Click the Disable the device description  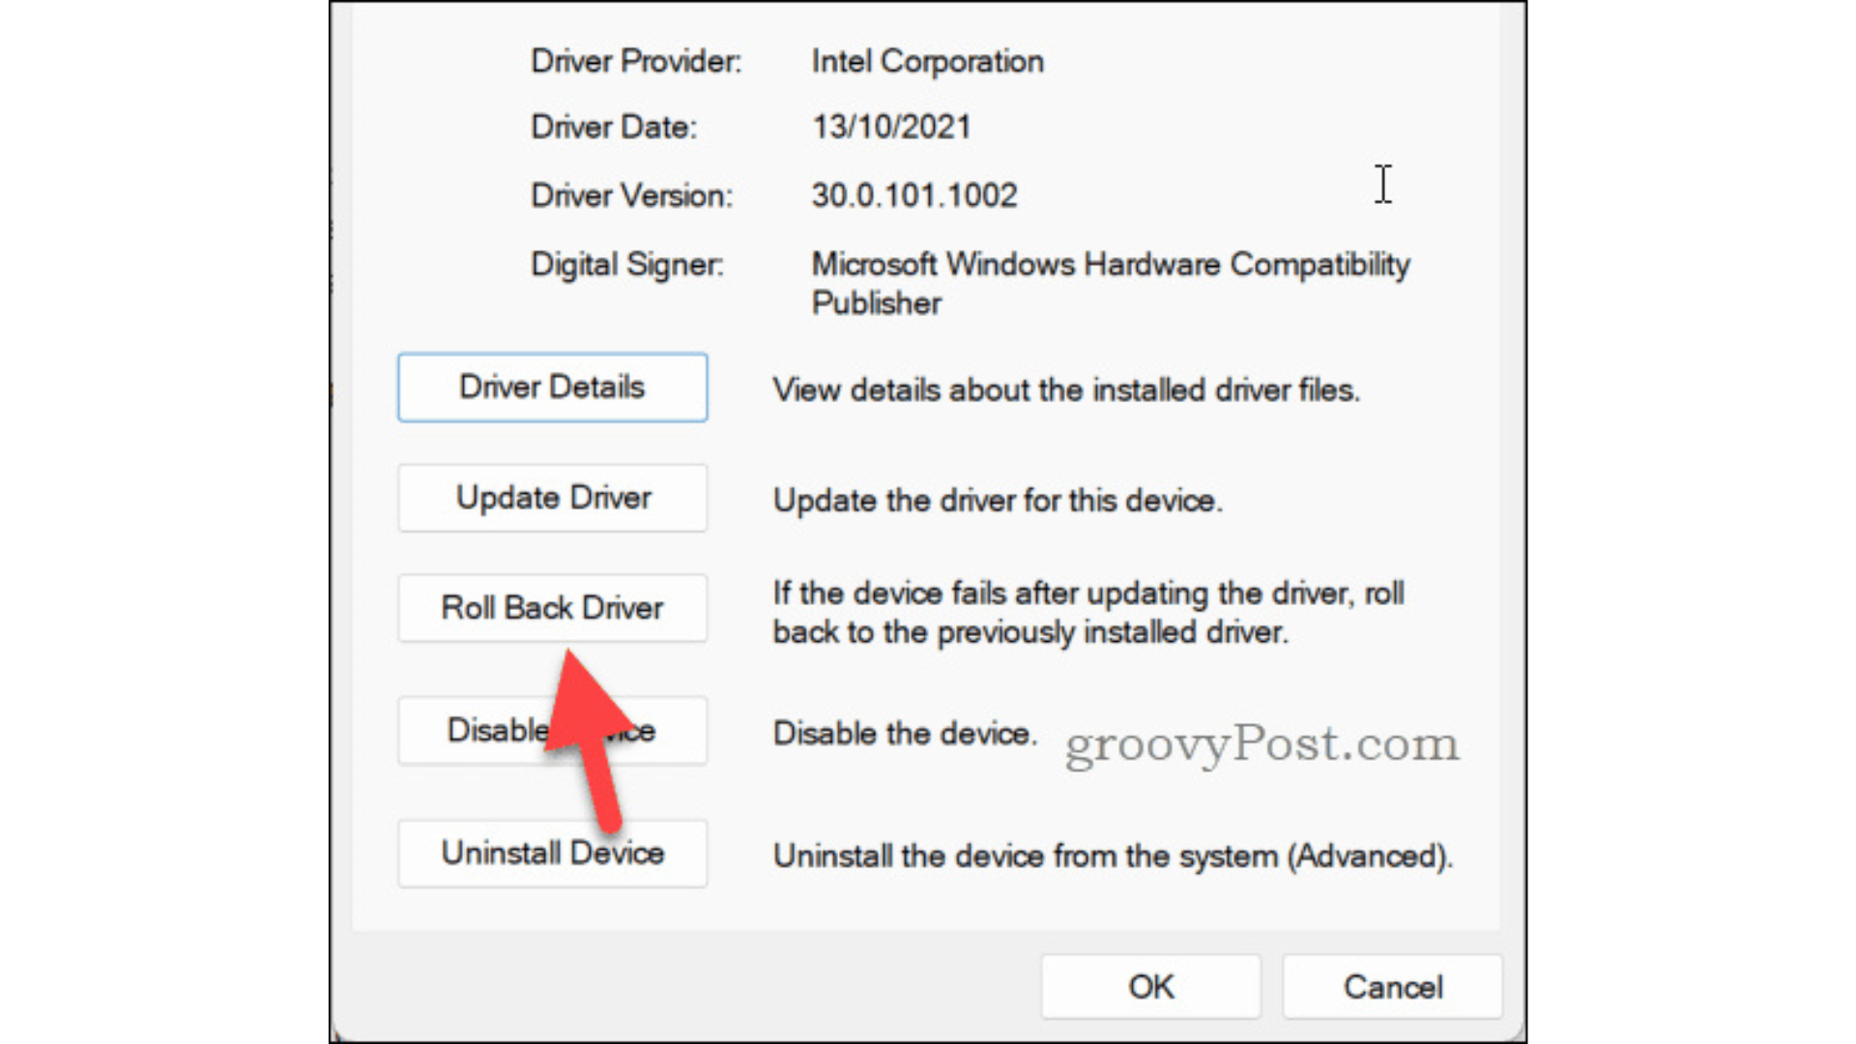tap(904, 733)
